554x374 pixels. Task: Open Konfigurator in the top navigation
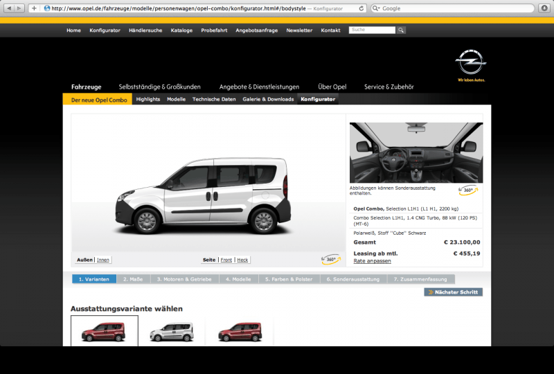[x=105, y=30]
